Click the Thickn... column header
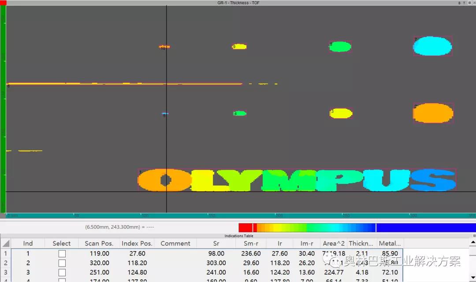The height and width of the screenshot is (282, 476). tap(361, 244)
